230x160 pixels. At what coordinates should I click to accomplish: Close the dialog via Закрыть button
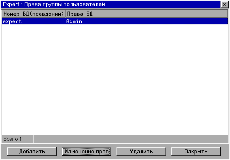(x=196, y=151)
